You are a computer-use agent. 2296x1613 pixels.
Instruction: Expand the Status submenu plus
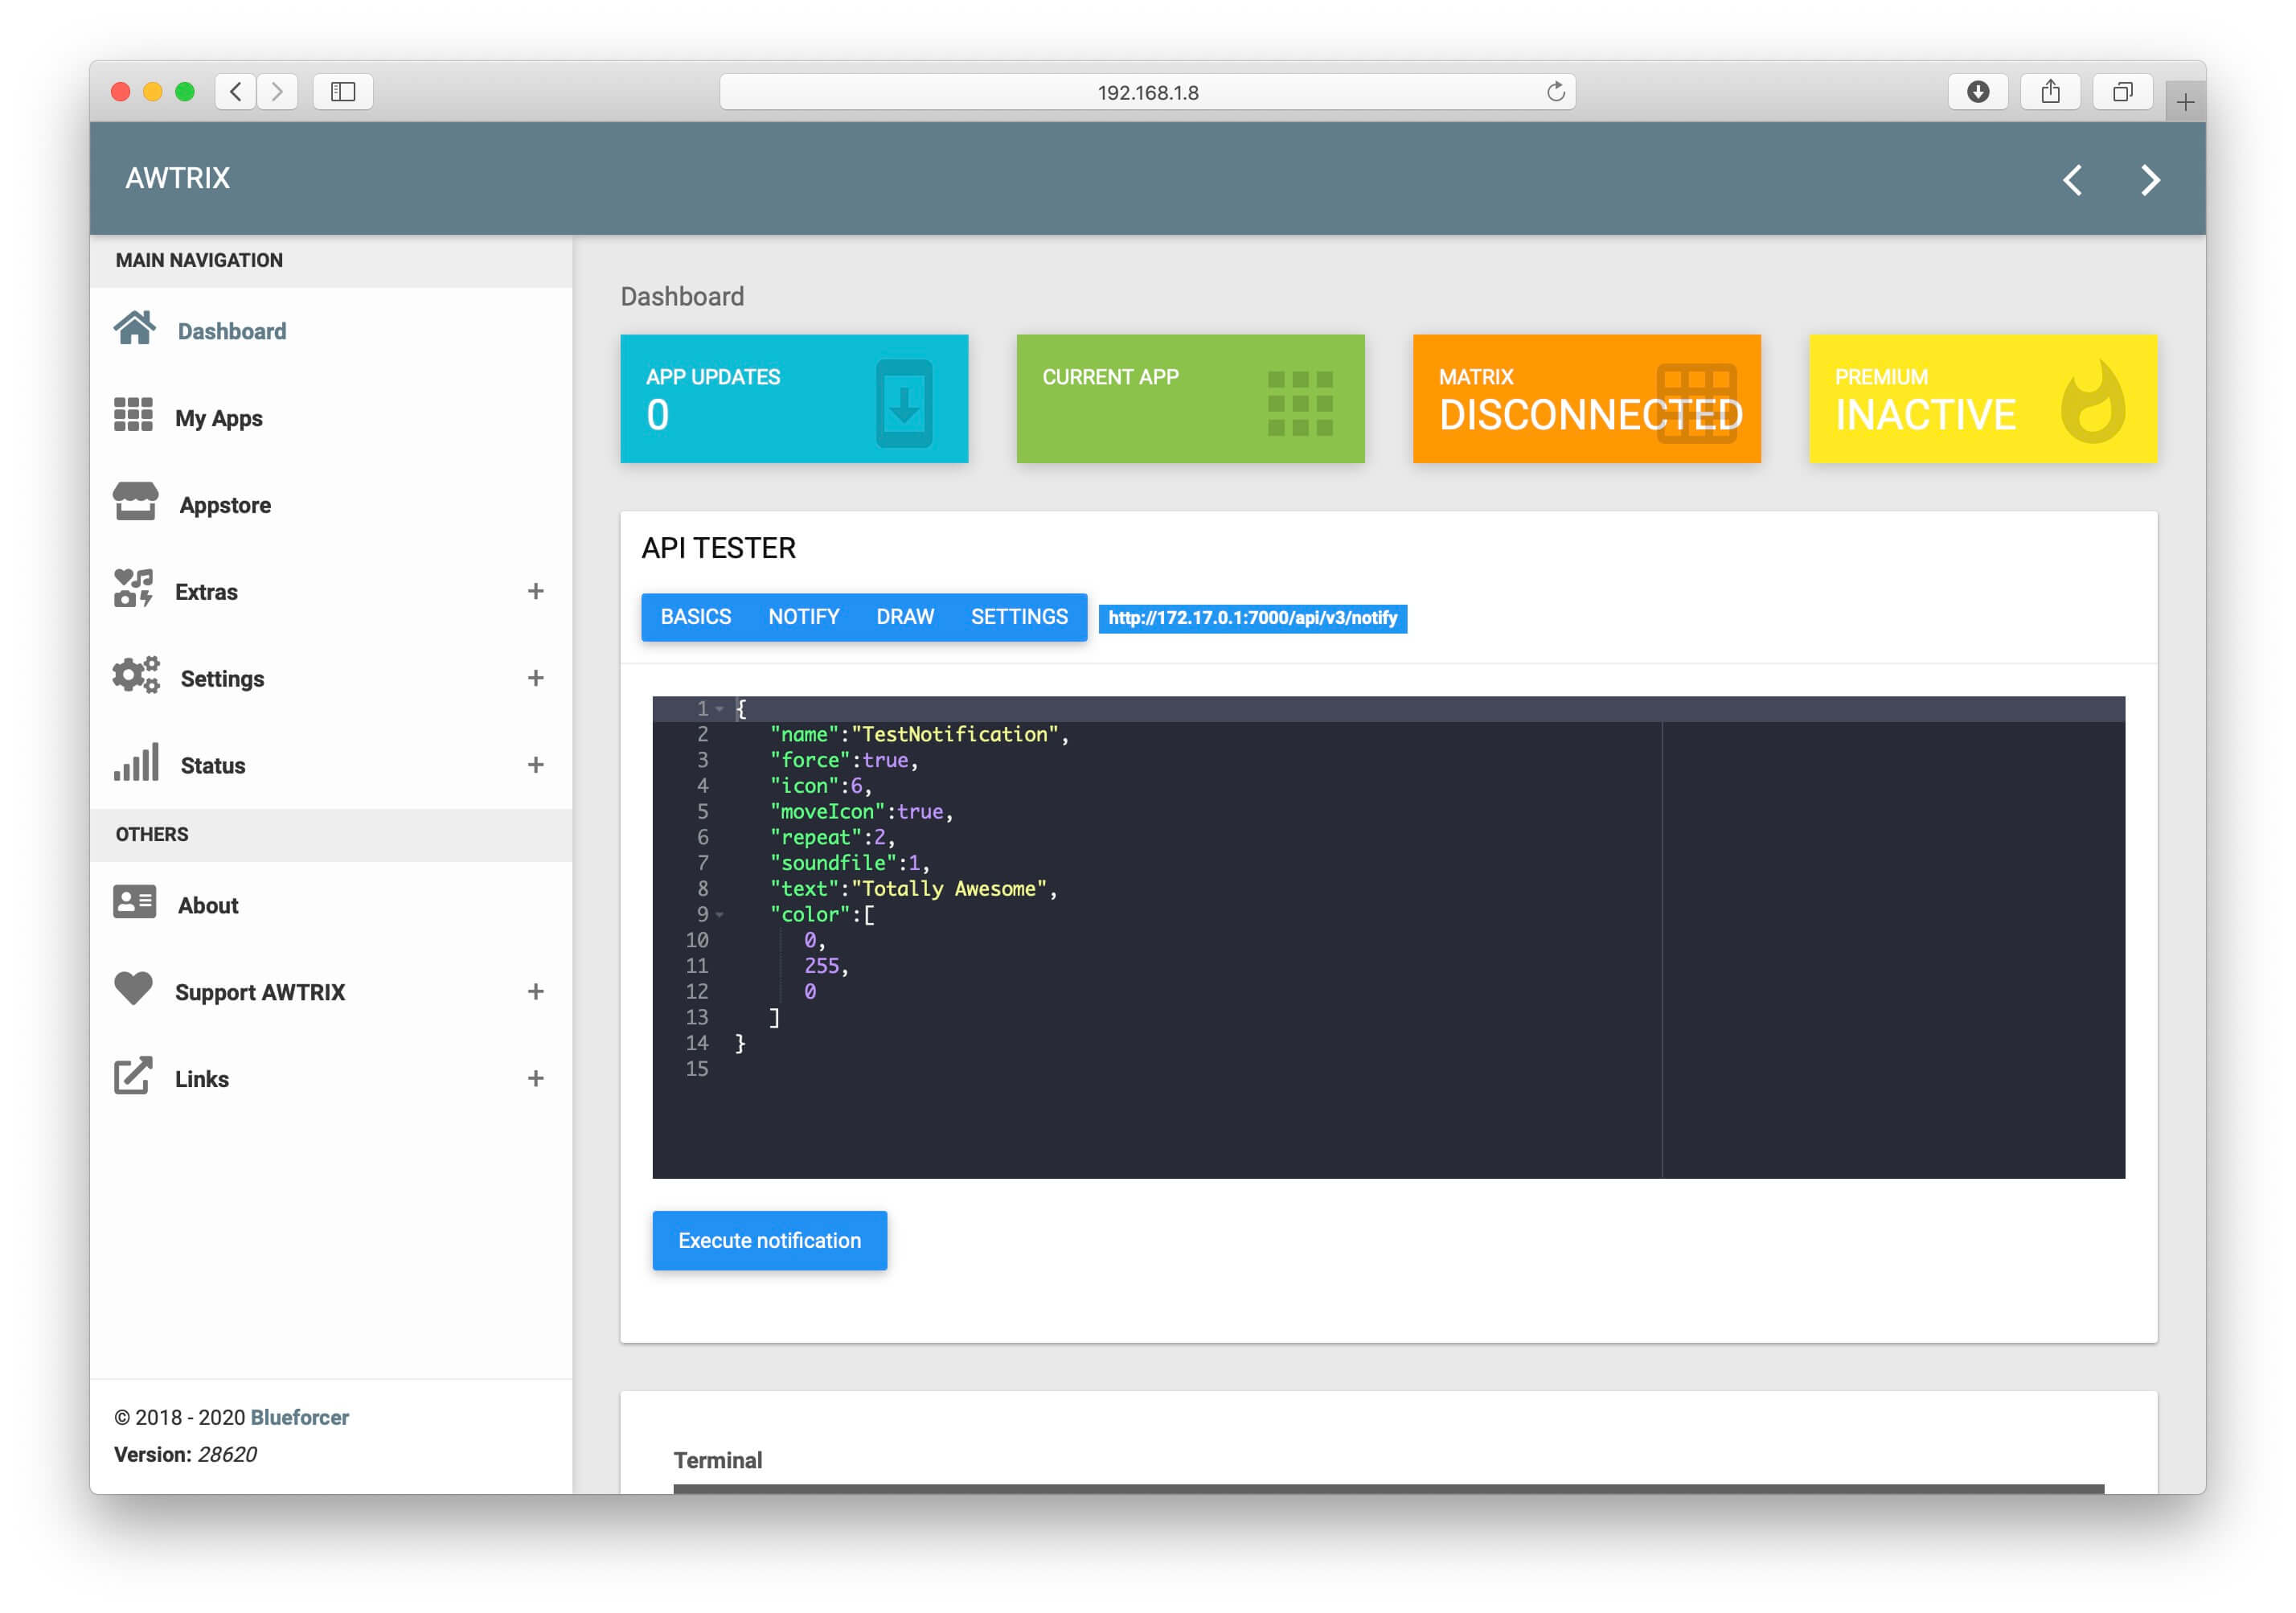pos(535,765)
